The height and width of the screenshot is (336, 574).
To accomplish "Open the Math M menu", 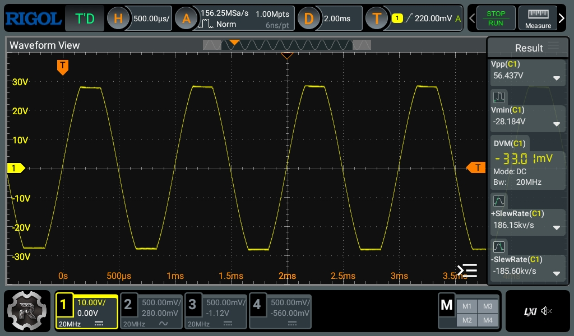I will pyautogui.click(x=447, y=305).
